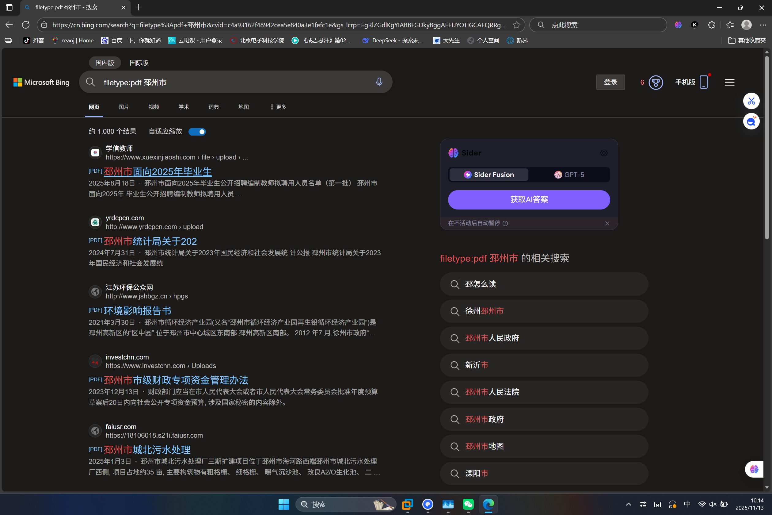This screenshot has width=772, height=515.
Task: Toggle the 自适应缩放 switch off
Action: tap(196, 131)
